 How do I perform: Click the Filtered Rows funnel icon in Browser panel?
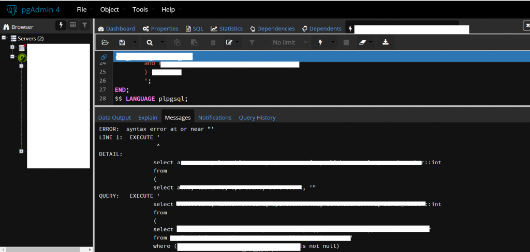point(84,25)
